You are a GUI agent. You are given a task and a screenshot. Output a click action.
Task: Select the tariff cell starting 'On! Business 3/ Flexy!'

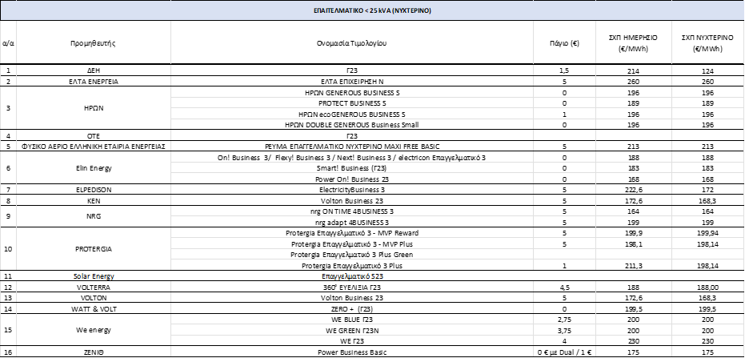351,158
